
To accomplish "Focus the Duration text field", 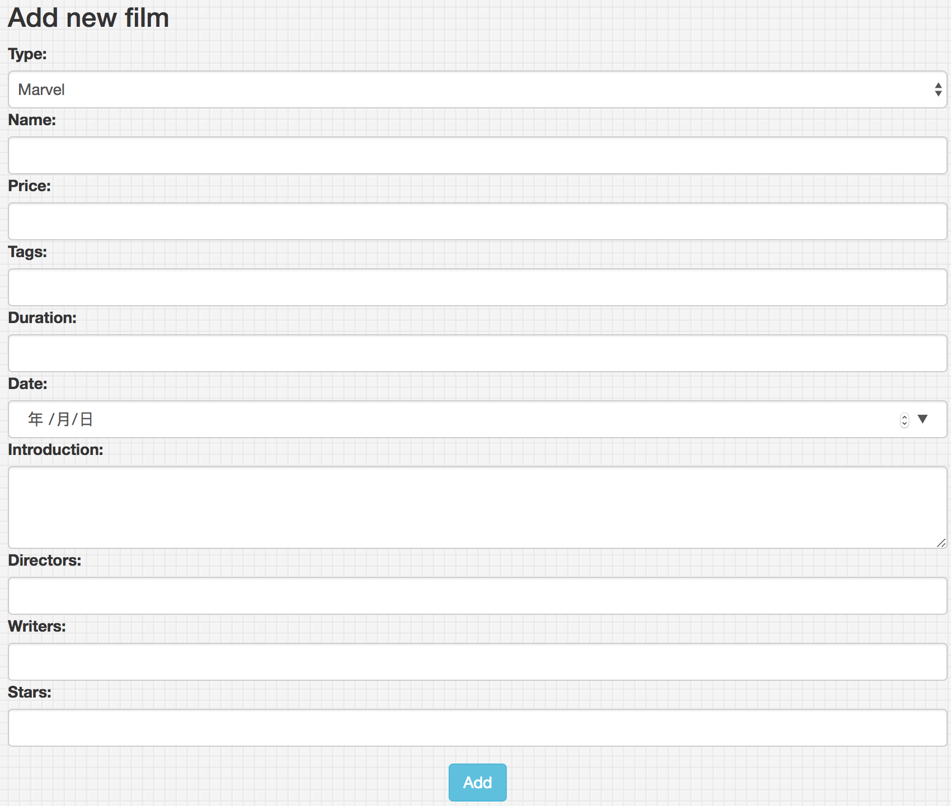I will click(x=477, y=353).
